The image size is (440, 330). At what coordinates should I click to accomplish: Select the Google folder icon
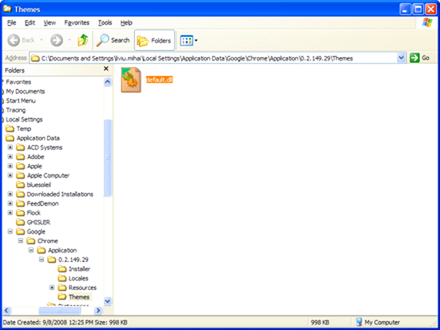(x=20, y=232)
